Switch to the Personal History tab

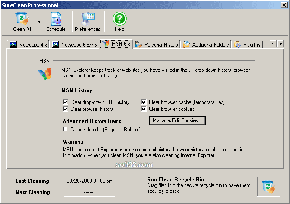click(x=156, y=44)
